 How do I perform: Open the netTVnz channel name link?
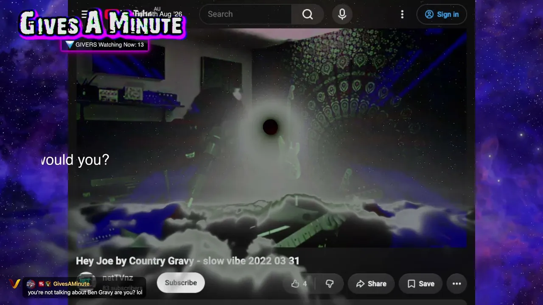click(x=118, y=278)
